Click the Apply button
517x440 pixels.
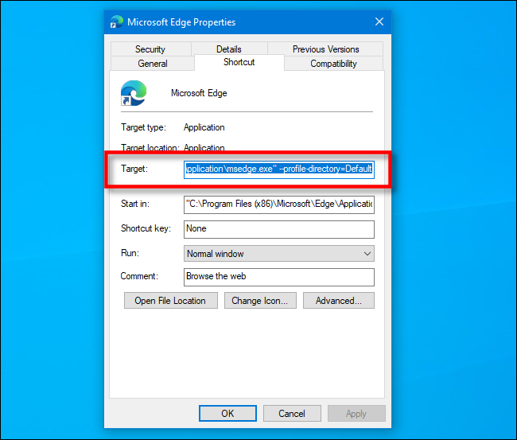click(356, 413)
